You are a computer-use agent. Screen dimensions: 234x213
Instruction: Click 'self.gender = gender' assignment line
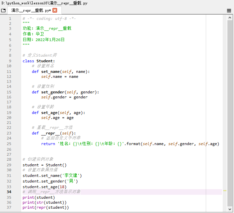click(64, 97)
